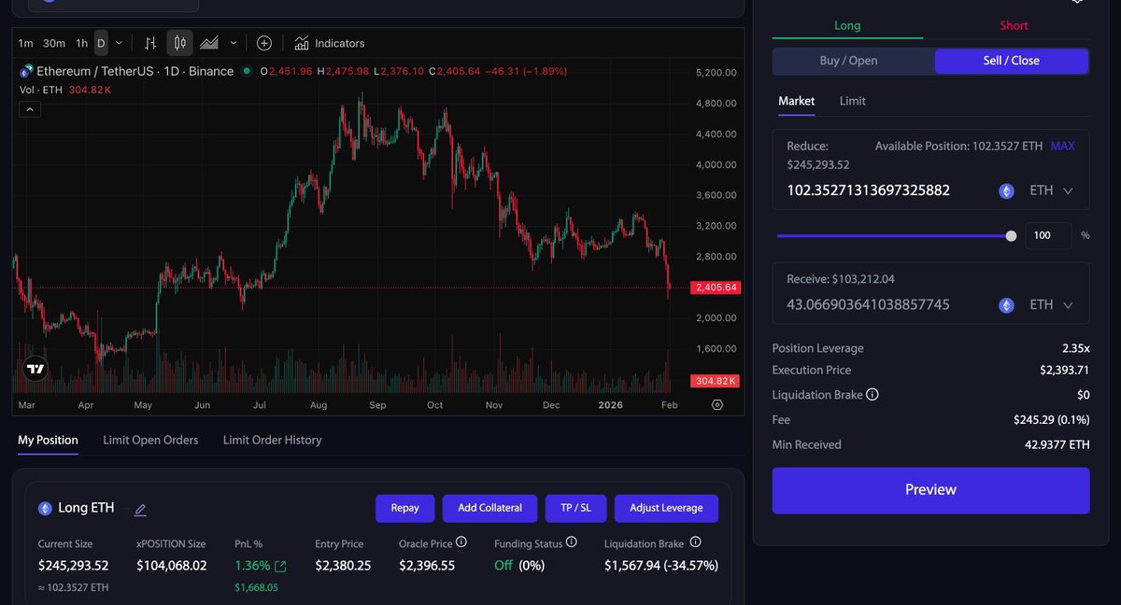Set chart interval to D
The height and width of the screenshot is (605, 1121).
coord(101,43)
